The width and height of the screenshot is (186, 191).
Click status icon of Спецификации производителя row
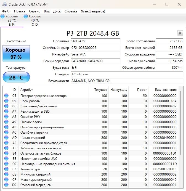pyautogui.click(x=6, y=143)
